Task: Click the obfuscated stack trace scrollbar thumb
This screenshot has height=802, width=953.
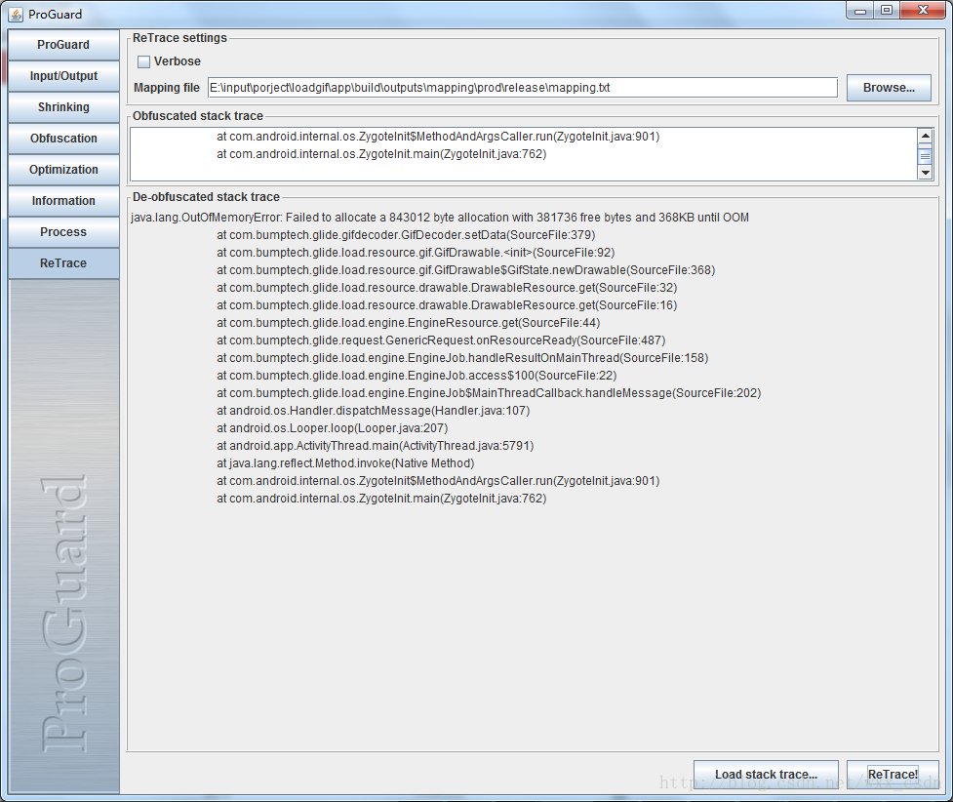Action: pos(925,156)
